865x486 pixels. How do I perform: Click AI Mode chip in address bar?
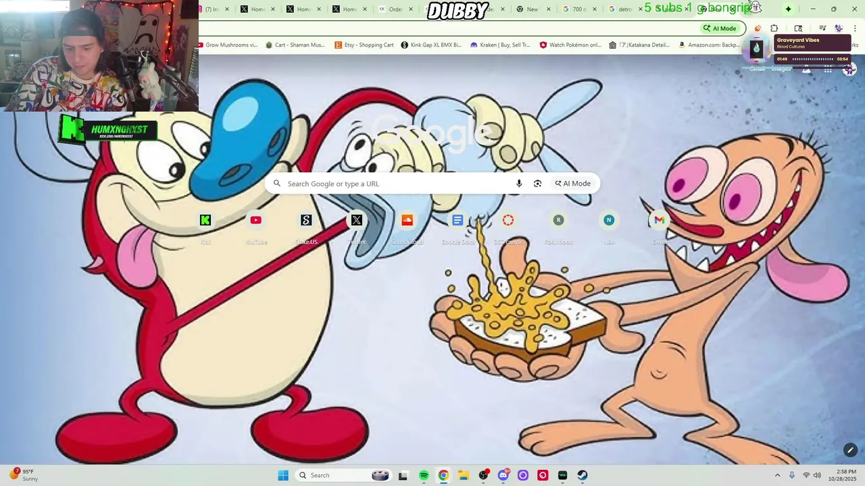(720, 28)
